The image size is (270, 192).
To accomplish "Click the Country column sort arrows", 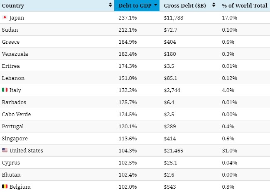I will pyautogui.click(x=110, y=5).
